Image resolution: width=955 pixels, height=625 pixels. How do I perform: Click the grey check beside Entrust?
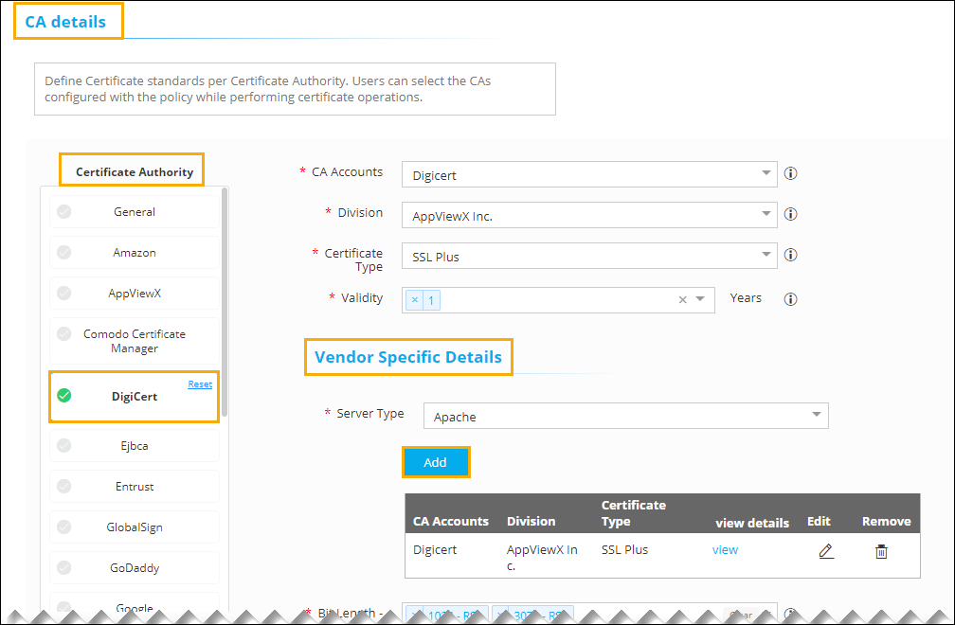click(64, 486)
